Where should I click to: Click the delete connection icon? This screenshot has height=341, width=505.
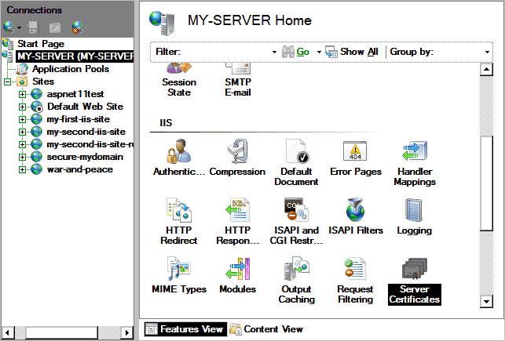coord(78,27)
